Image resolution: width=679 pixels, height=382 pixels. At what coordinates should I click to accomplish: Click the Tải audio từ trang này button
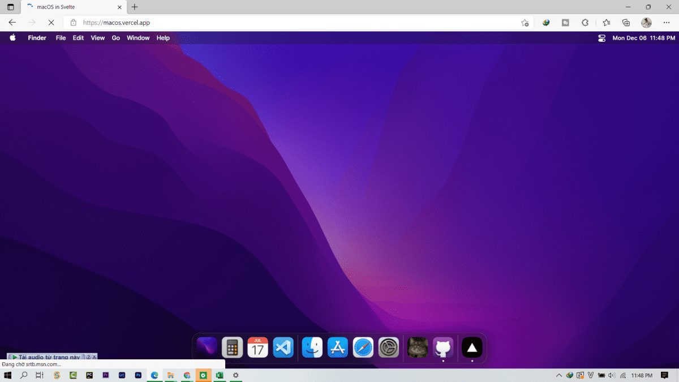tap(46, 357)
